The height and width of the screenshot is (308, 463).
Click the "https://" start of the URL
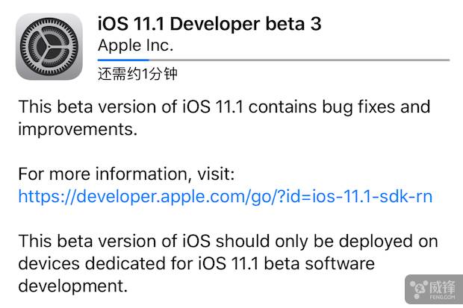pos(42,197)
